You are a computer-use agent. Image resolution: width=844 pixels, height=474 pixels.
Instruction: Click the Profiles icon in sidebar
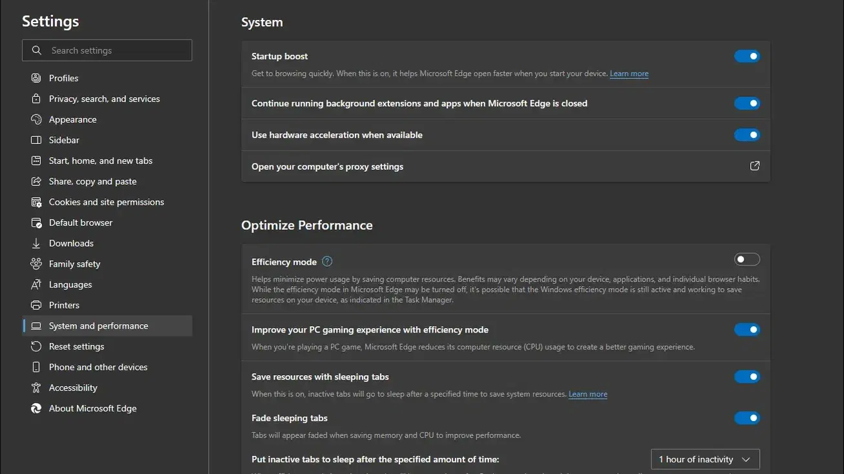coord(36,78)
